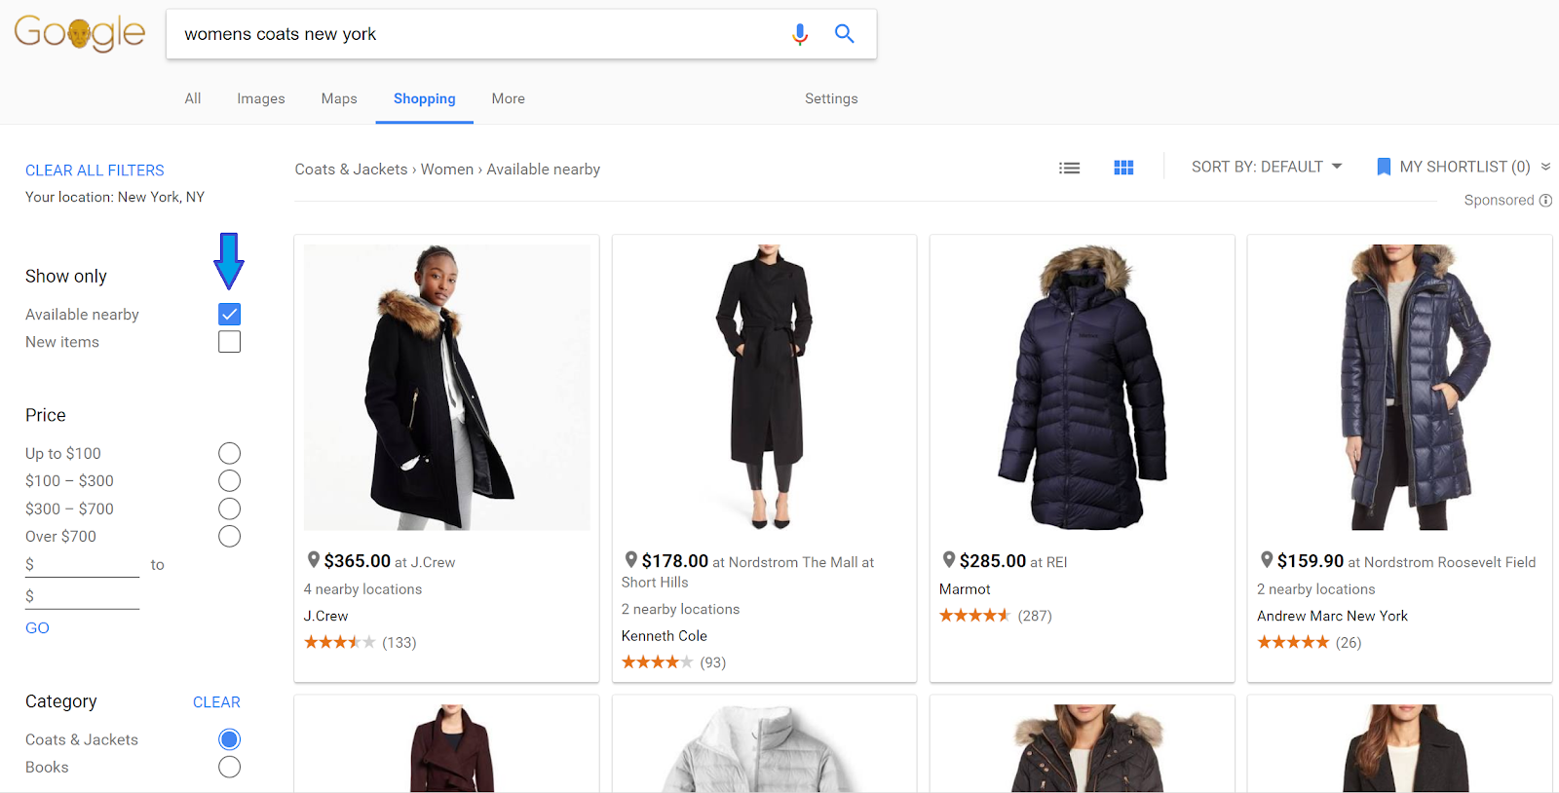Open $178.00 Nordstrom Short Hills listing

tap(748, 571)
